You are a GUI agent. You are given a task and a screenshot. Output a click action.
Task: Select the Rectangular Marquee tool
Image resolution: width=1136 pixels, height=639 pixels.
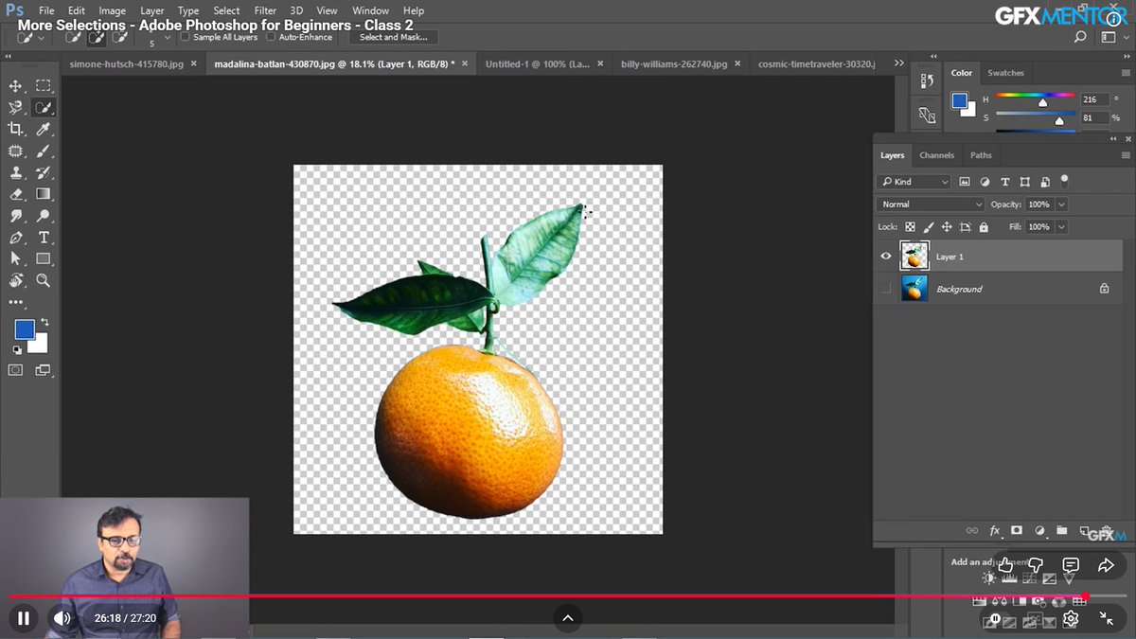coord(44,86)
